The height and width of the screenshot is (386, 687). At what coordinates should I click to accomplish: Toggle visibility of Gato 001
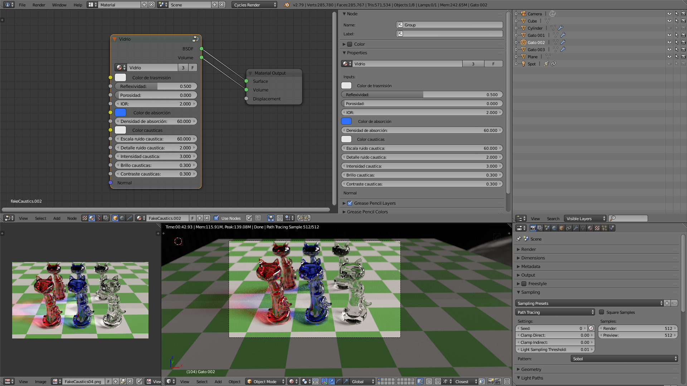pos(669,35)
